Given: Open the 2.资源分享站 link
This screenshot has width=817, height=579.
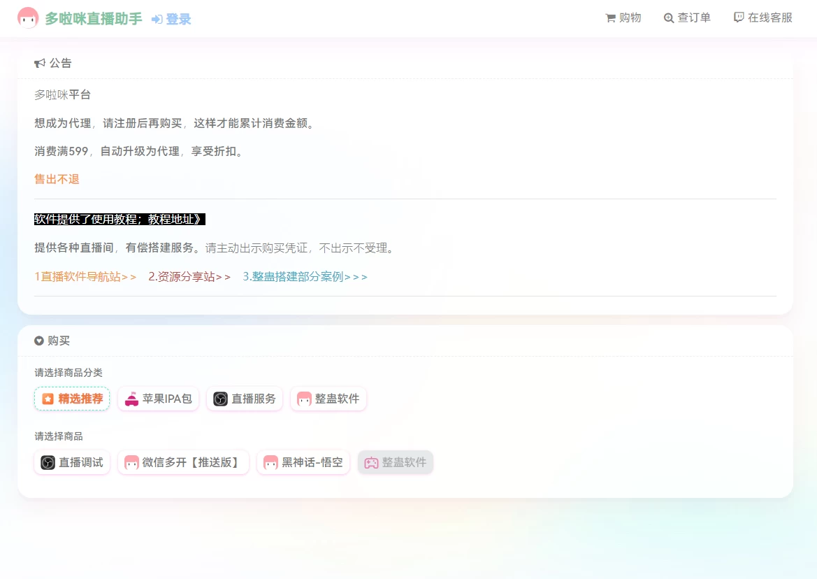Looking at the screenshot, I should 189,277.
